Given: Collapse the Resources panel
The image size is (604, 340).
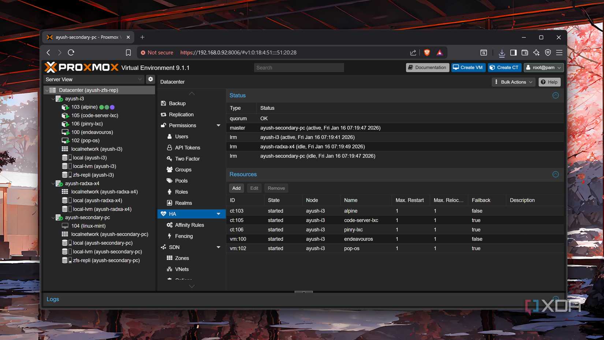Looking at the screenshot, I should tap(555, 174).
